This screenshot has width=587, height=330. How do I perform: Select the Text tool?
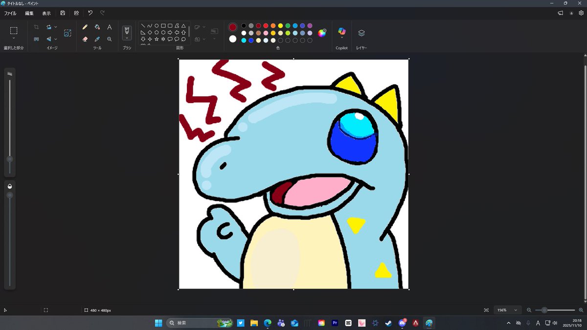point(110,27)
